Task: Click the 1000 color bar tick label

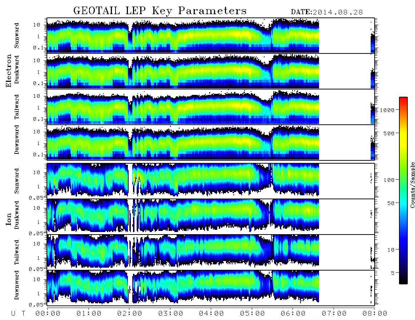Action: pyautogui.click(x=387, y=110)
